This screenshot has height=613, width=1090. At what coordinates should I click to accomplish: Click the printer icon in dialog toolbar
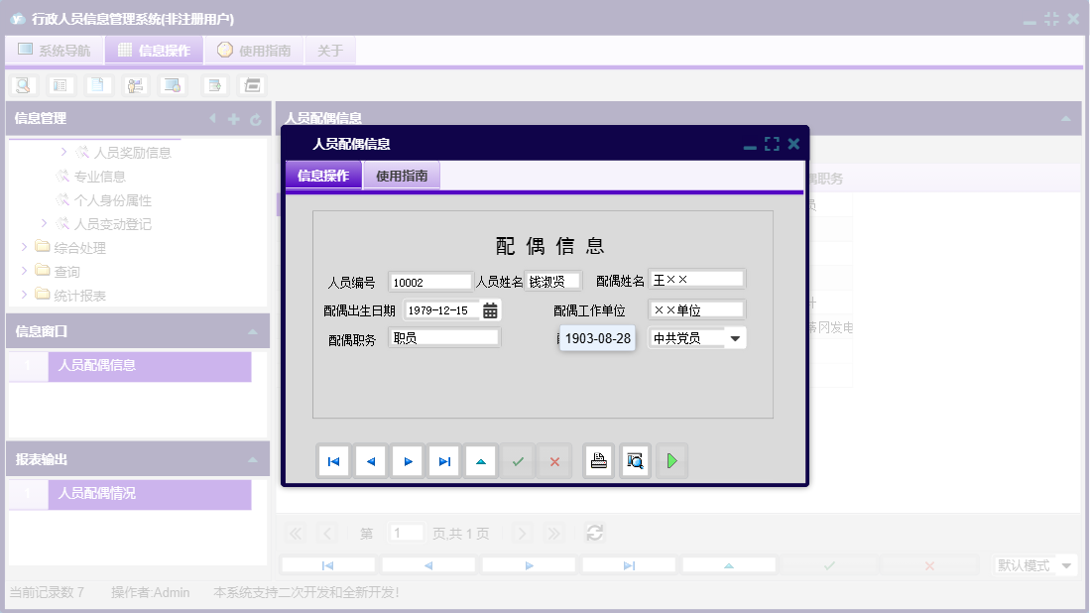coord(598,461)
